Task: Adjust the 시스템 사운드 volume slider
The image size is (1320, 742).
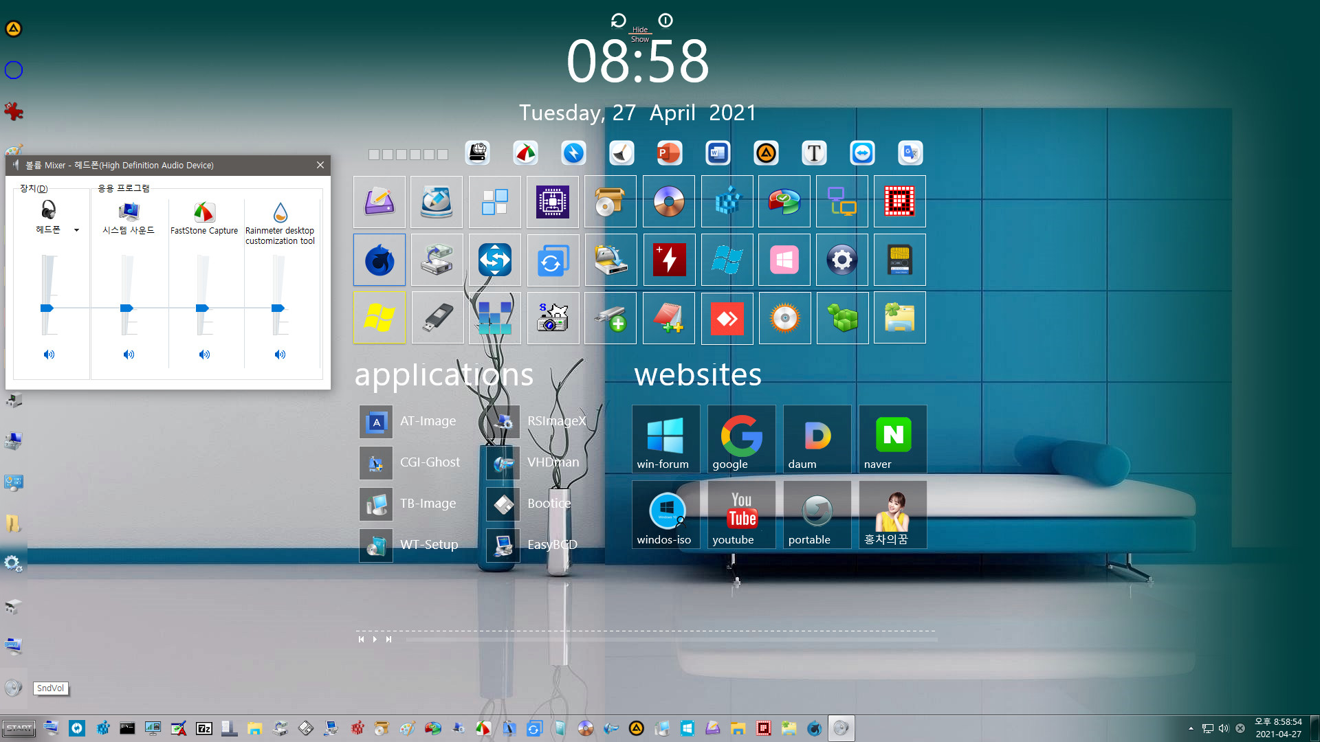Action: tap(126, 308)
